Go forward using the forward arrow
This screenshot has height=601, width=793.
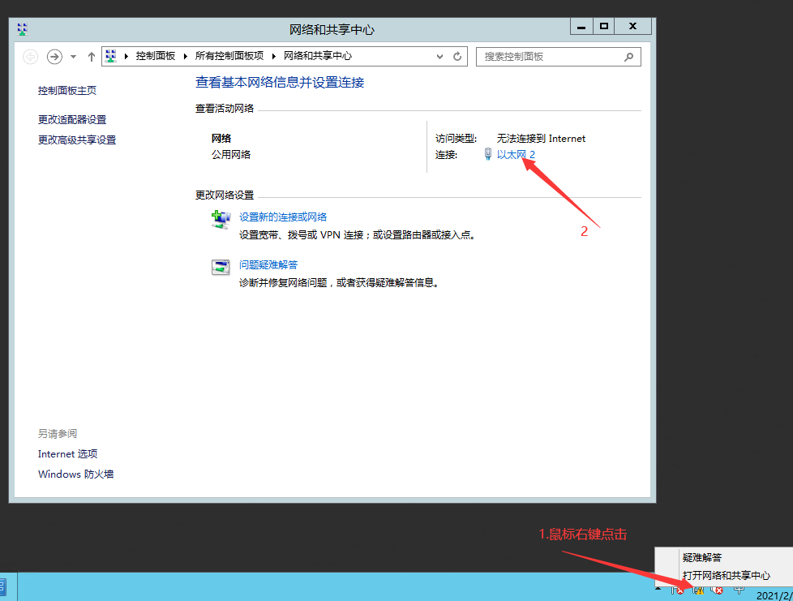[54, 57]
